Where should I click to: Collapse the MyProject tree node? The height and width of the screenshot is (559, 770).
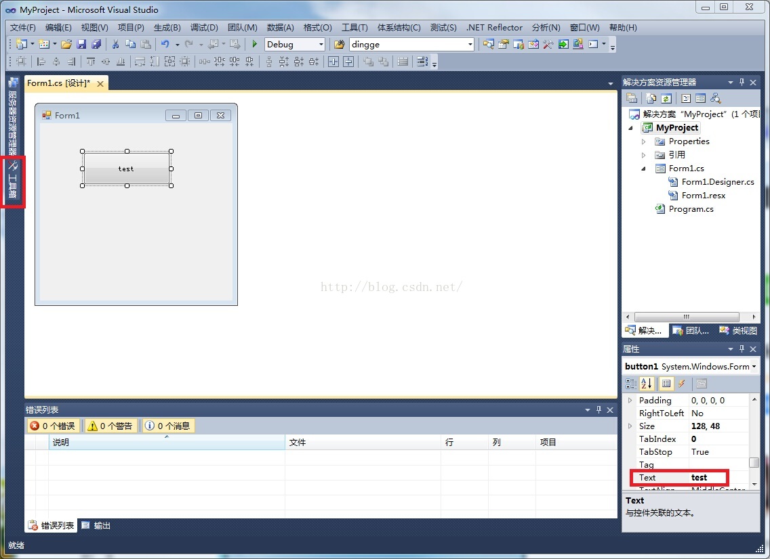coord(631,128)
